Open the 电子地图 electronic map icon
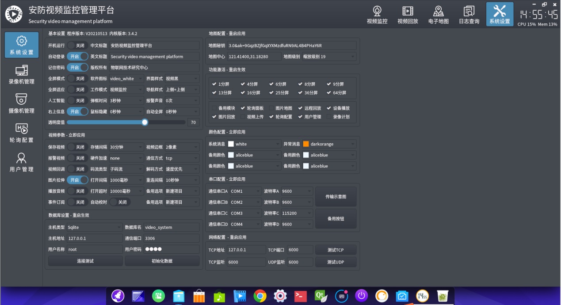561x305 pixels. pyautogui.click(x=438, y=14)
